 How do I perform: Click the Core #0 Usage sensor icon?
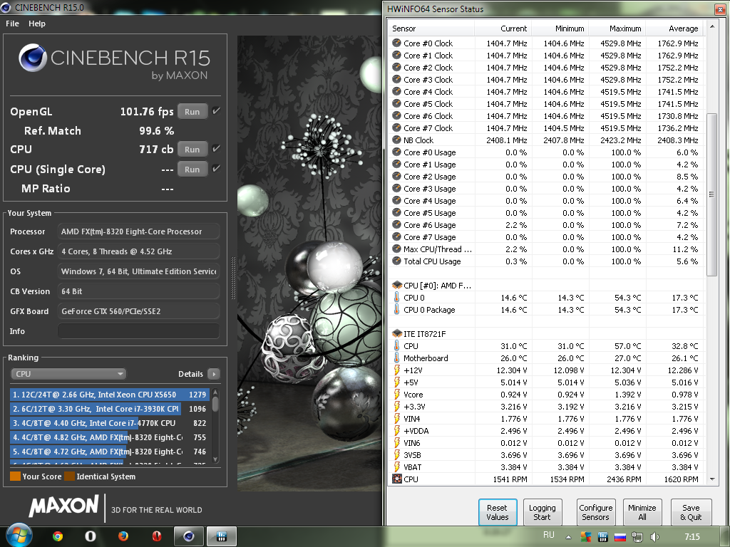pyautogui.click(x=396, y=152)
